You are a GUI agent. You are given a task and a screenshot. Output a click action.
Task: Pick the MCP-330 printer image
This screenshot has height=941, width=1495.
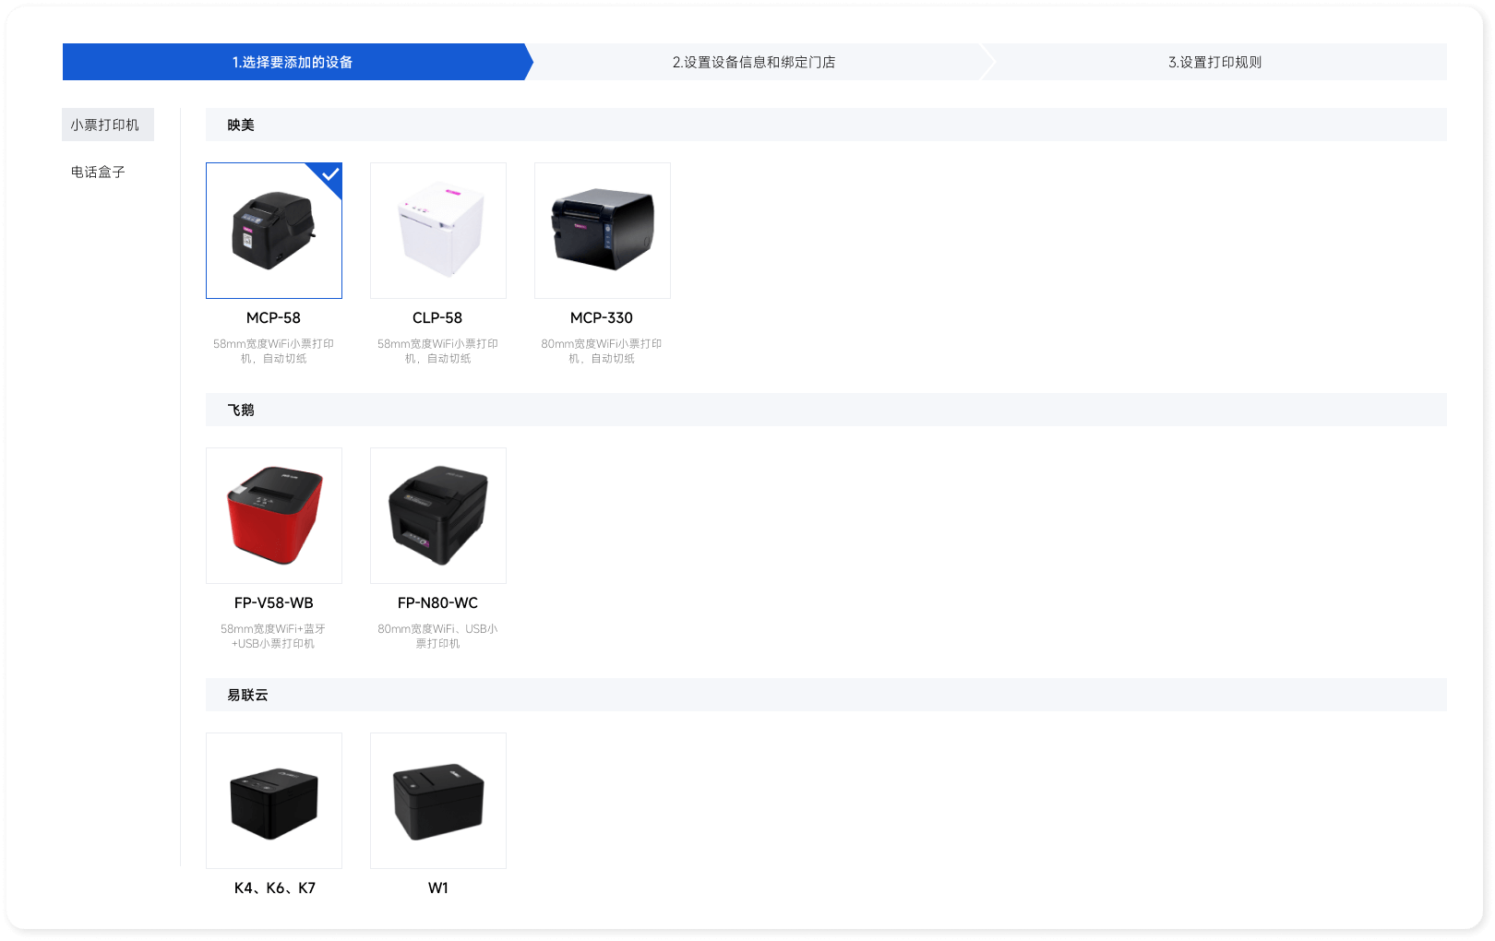point(603,231)
